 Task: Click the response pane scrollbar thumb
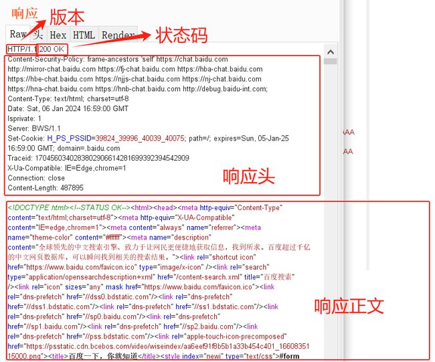(x=331, y=62)
